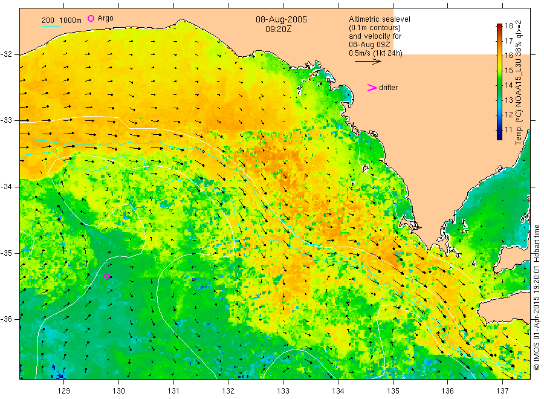Click the latitude axis label -35
Screen dimensions: 544x399
point(7,253)
